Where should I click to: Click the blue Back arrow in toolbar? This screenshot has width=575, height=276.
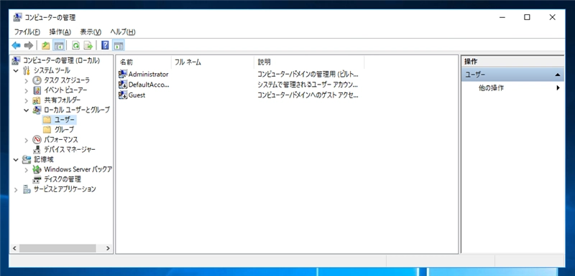point(16,45)
